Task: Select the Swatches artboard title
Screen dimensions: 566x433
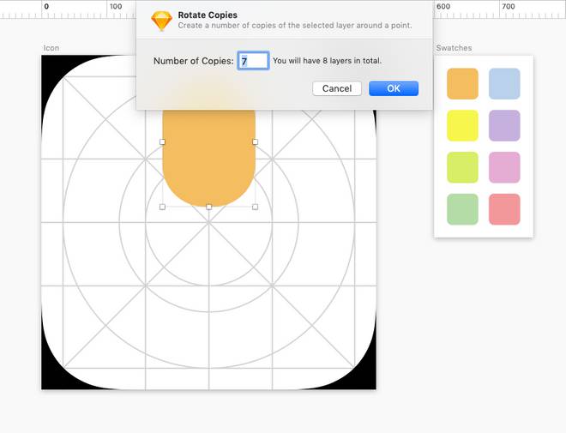Action: 454,48
